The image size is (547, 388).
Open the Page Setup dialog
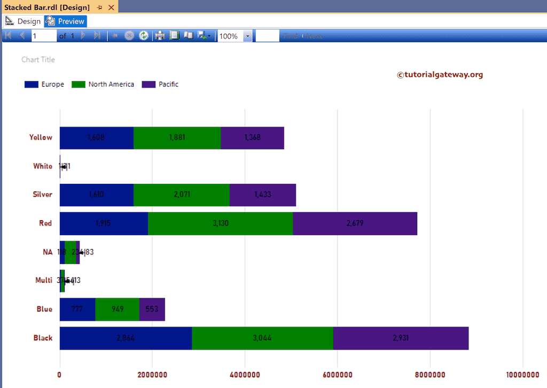pyautogui.click(x=174, y=35)
